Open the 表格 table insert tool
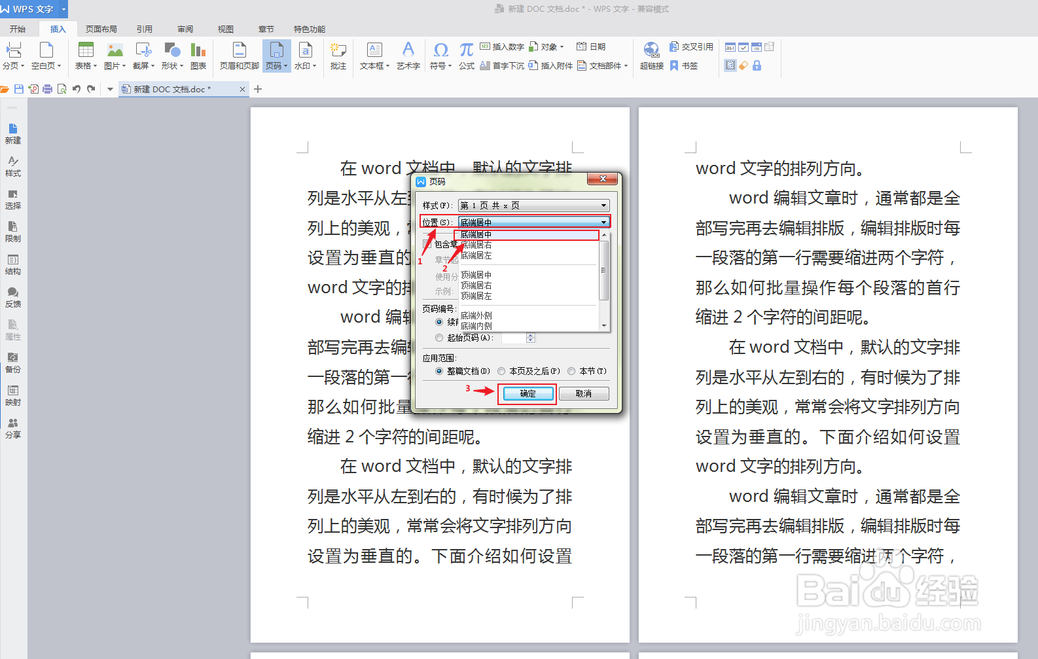The height and width of the screenshot is (659, 1038). 86,56
